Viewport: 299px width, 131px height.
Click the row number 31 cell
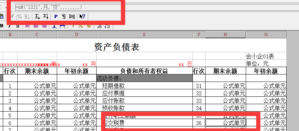199,86
